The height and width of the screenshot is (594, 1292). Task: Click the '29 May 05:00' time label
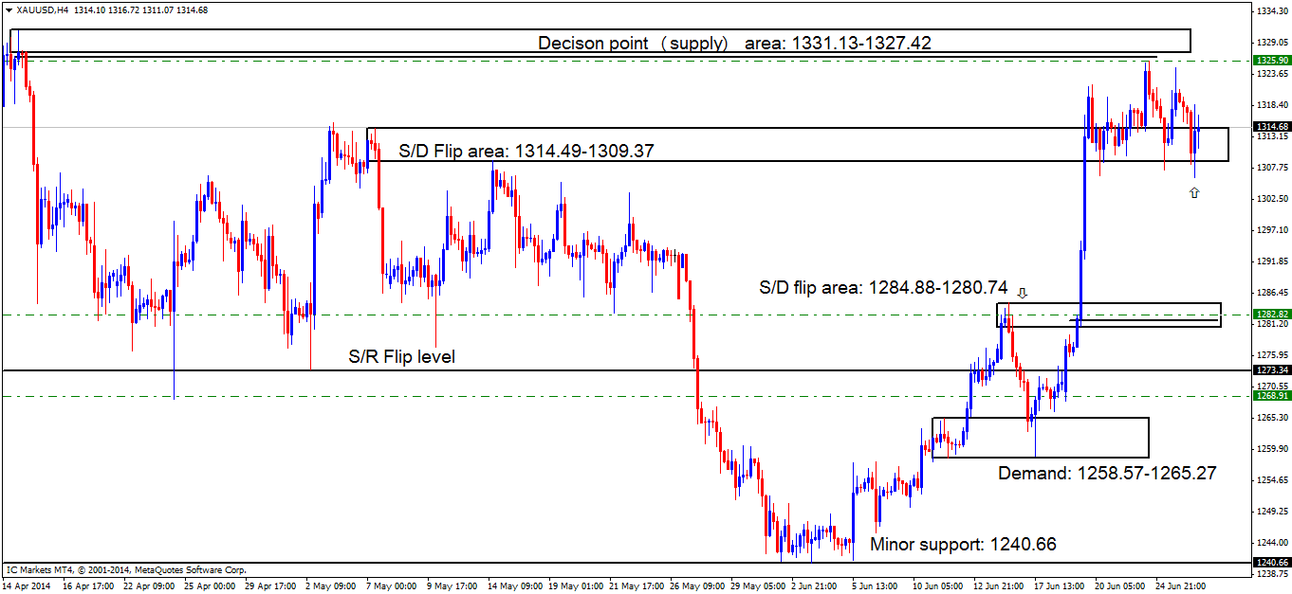coord(756,586)
